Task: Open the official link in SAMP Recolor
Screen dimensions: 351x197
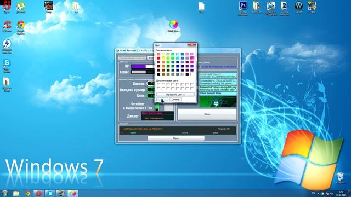Action: (x=218, y=67)
